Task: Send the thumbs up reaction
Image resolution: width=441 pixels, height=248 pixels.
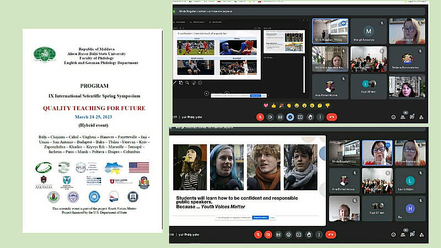Action: (x=273, y=105)
